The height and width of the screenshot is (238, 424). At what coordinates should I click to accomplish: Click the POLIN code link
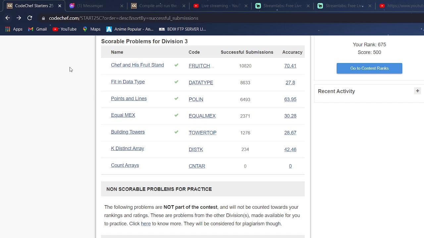tap(196, 99)
